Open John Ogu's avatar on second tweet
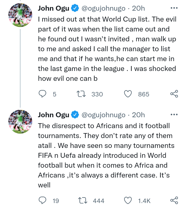This screenshot has width=187, height=209. click(x=20, y=122)
